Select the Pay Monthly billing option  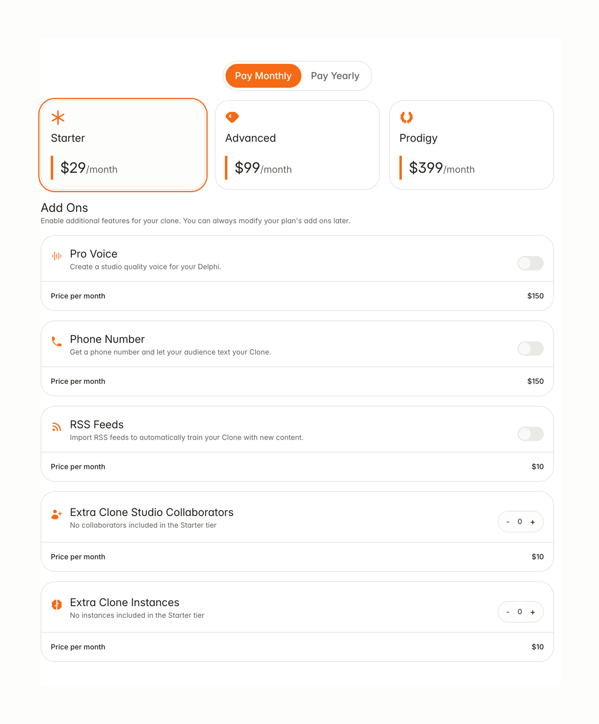click(x=263, y=75)
